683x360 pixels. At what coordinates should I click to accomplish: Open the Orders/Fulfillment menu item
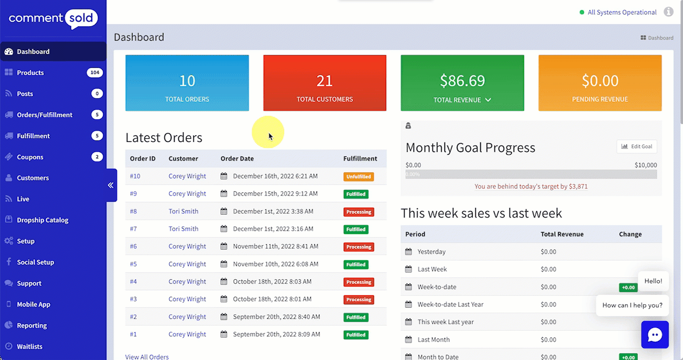tap(44, 115)
